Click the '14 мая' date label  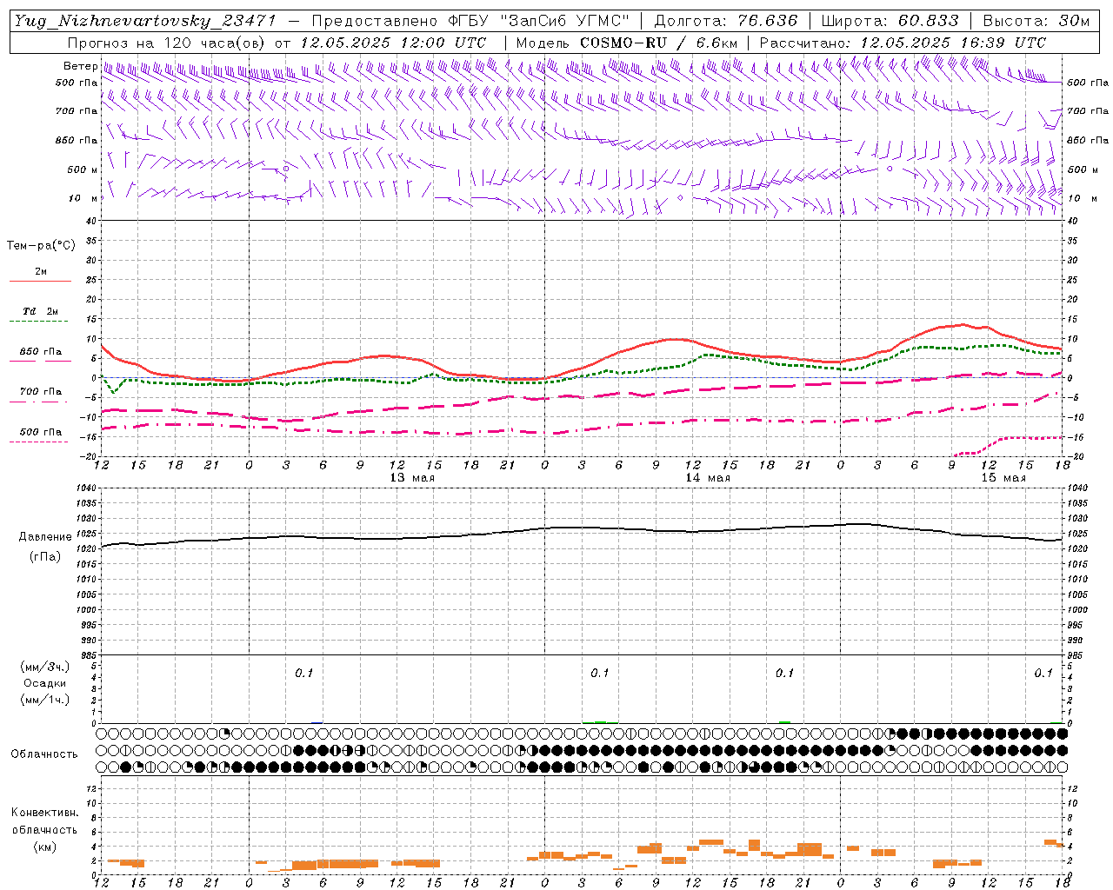click(708, 478)
